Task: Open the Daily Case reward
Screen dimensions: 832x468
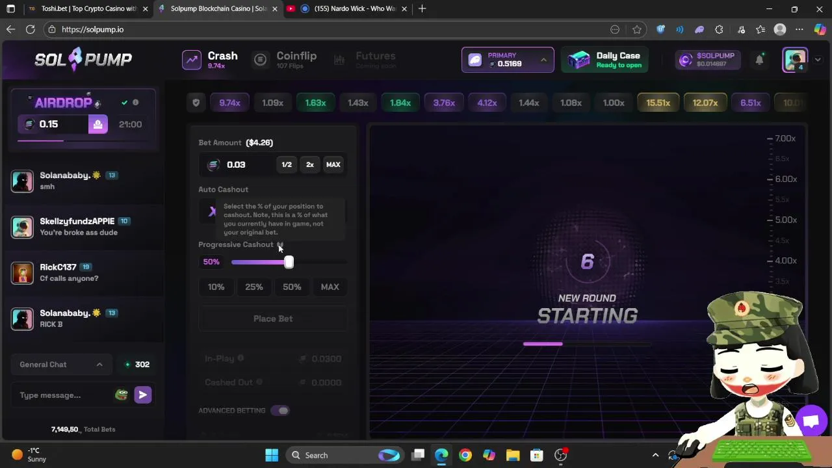Action: (x=605, y=60)
